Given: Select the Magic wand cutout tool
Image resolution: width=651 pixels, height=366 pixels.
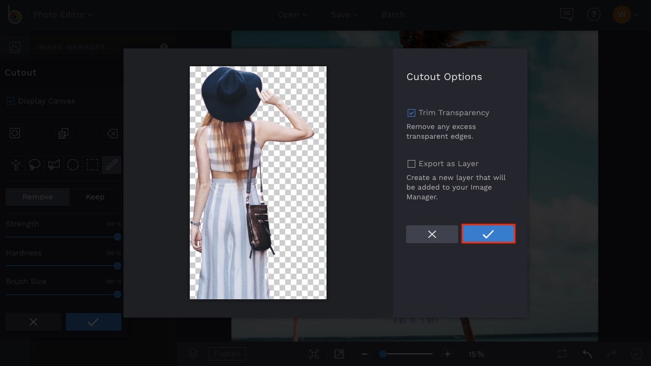Looking at the screenshot, I should click(15, 164).
